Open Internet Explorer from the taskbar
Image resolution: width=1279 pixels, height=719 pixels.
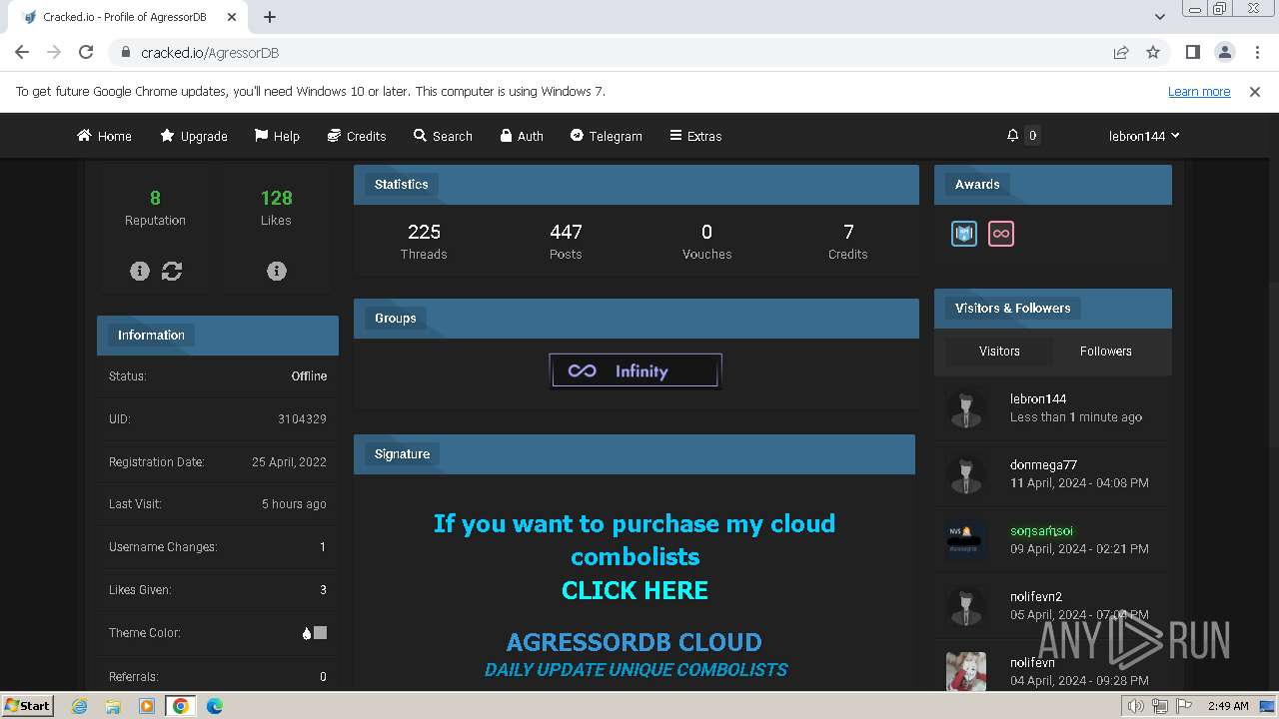click(80, 706)
